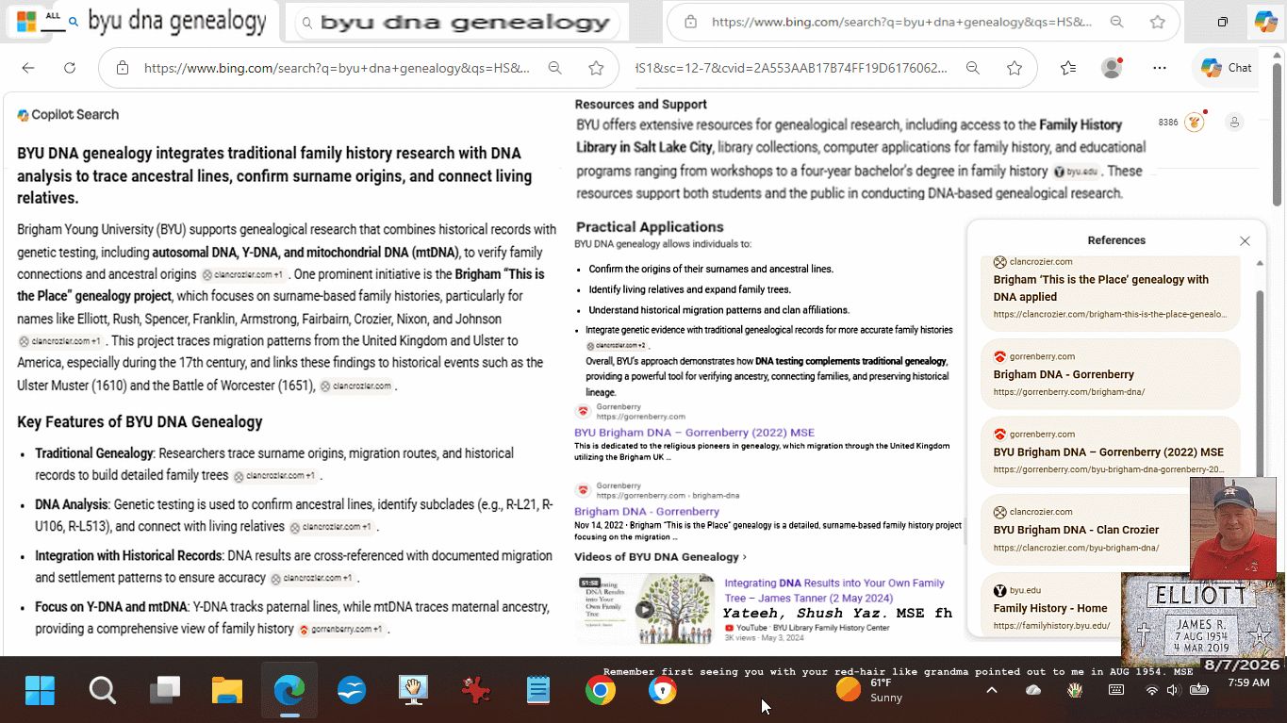Open the touch keyboard tray icon
1287x723 pixels.
point(1116,691)
